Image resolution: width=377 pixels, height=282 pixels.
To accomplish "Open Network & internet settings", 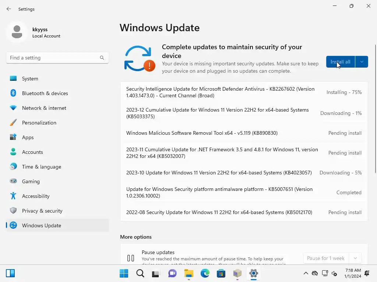I will [57, 108].
